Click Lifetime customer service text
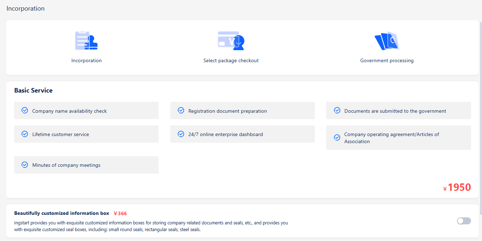The height and width of the screenshot is (241, 482). [61, 134]
